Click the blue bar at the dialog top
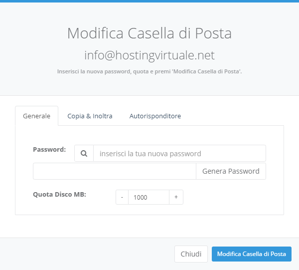Screen dimensions: 299x270 pyautogui.click(x=149, y=1)
